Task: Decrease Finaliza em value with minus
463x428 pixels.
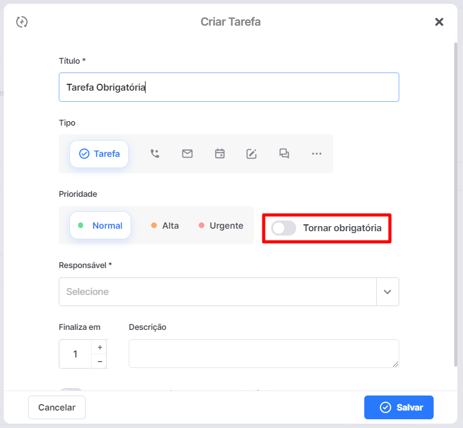Action: click(100, 361)
